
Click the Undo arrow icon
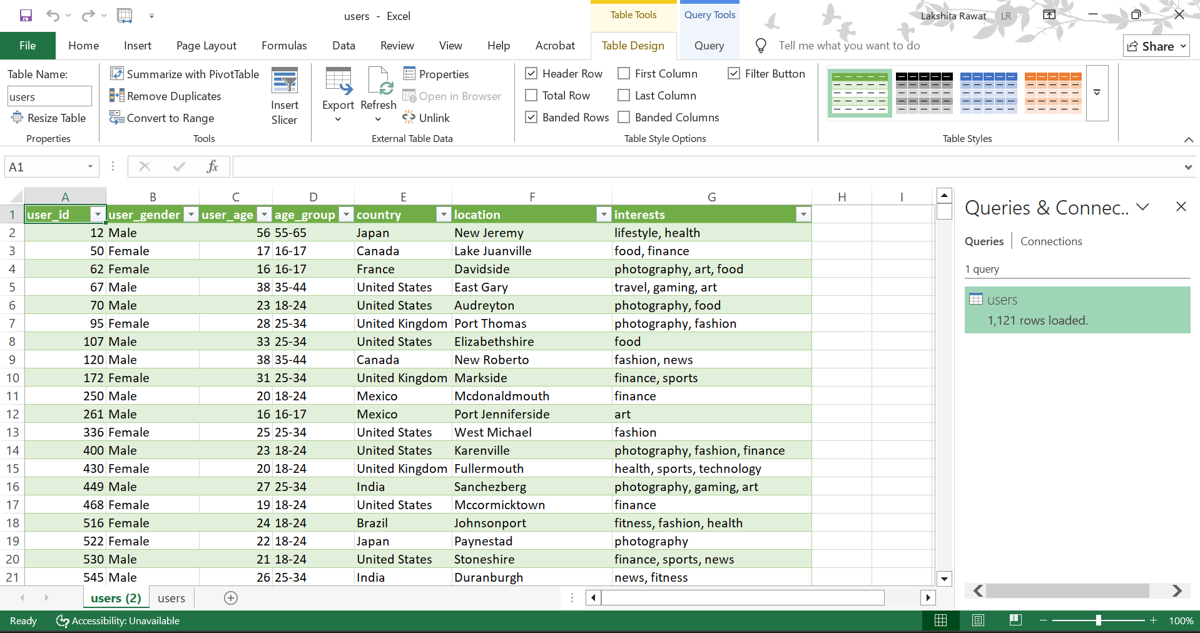[x=53, y=16]
